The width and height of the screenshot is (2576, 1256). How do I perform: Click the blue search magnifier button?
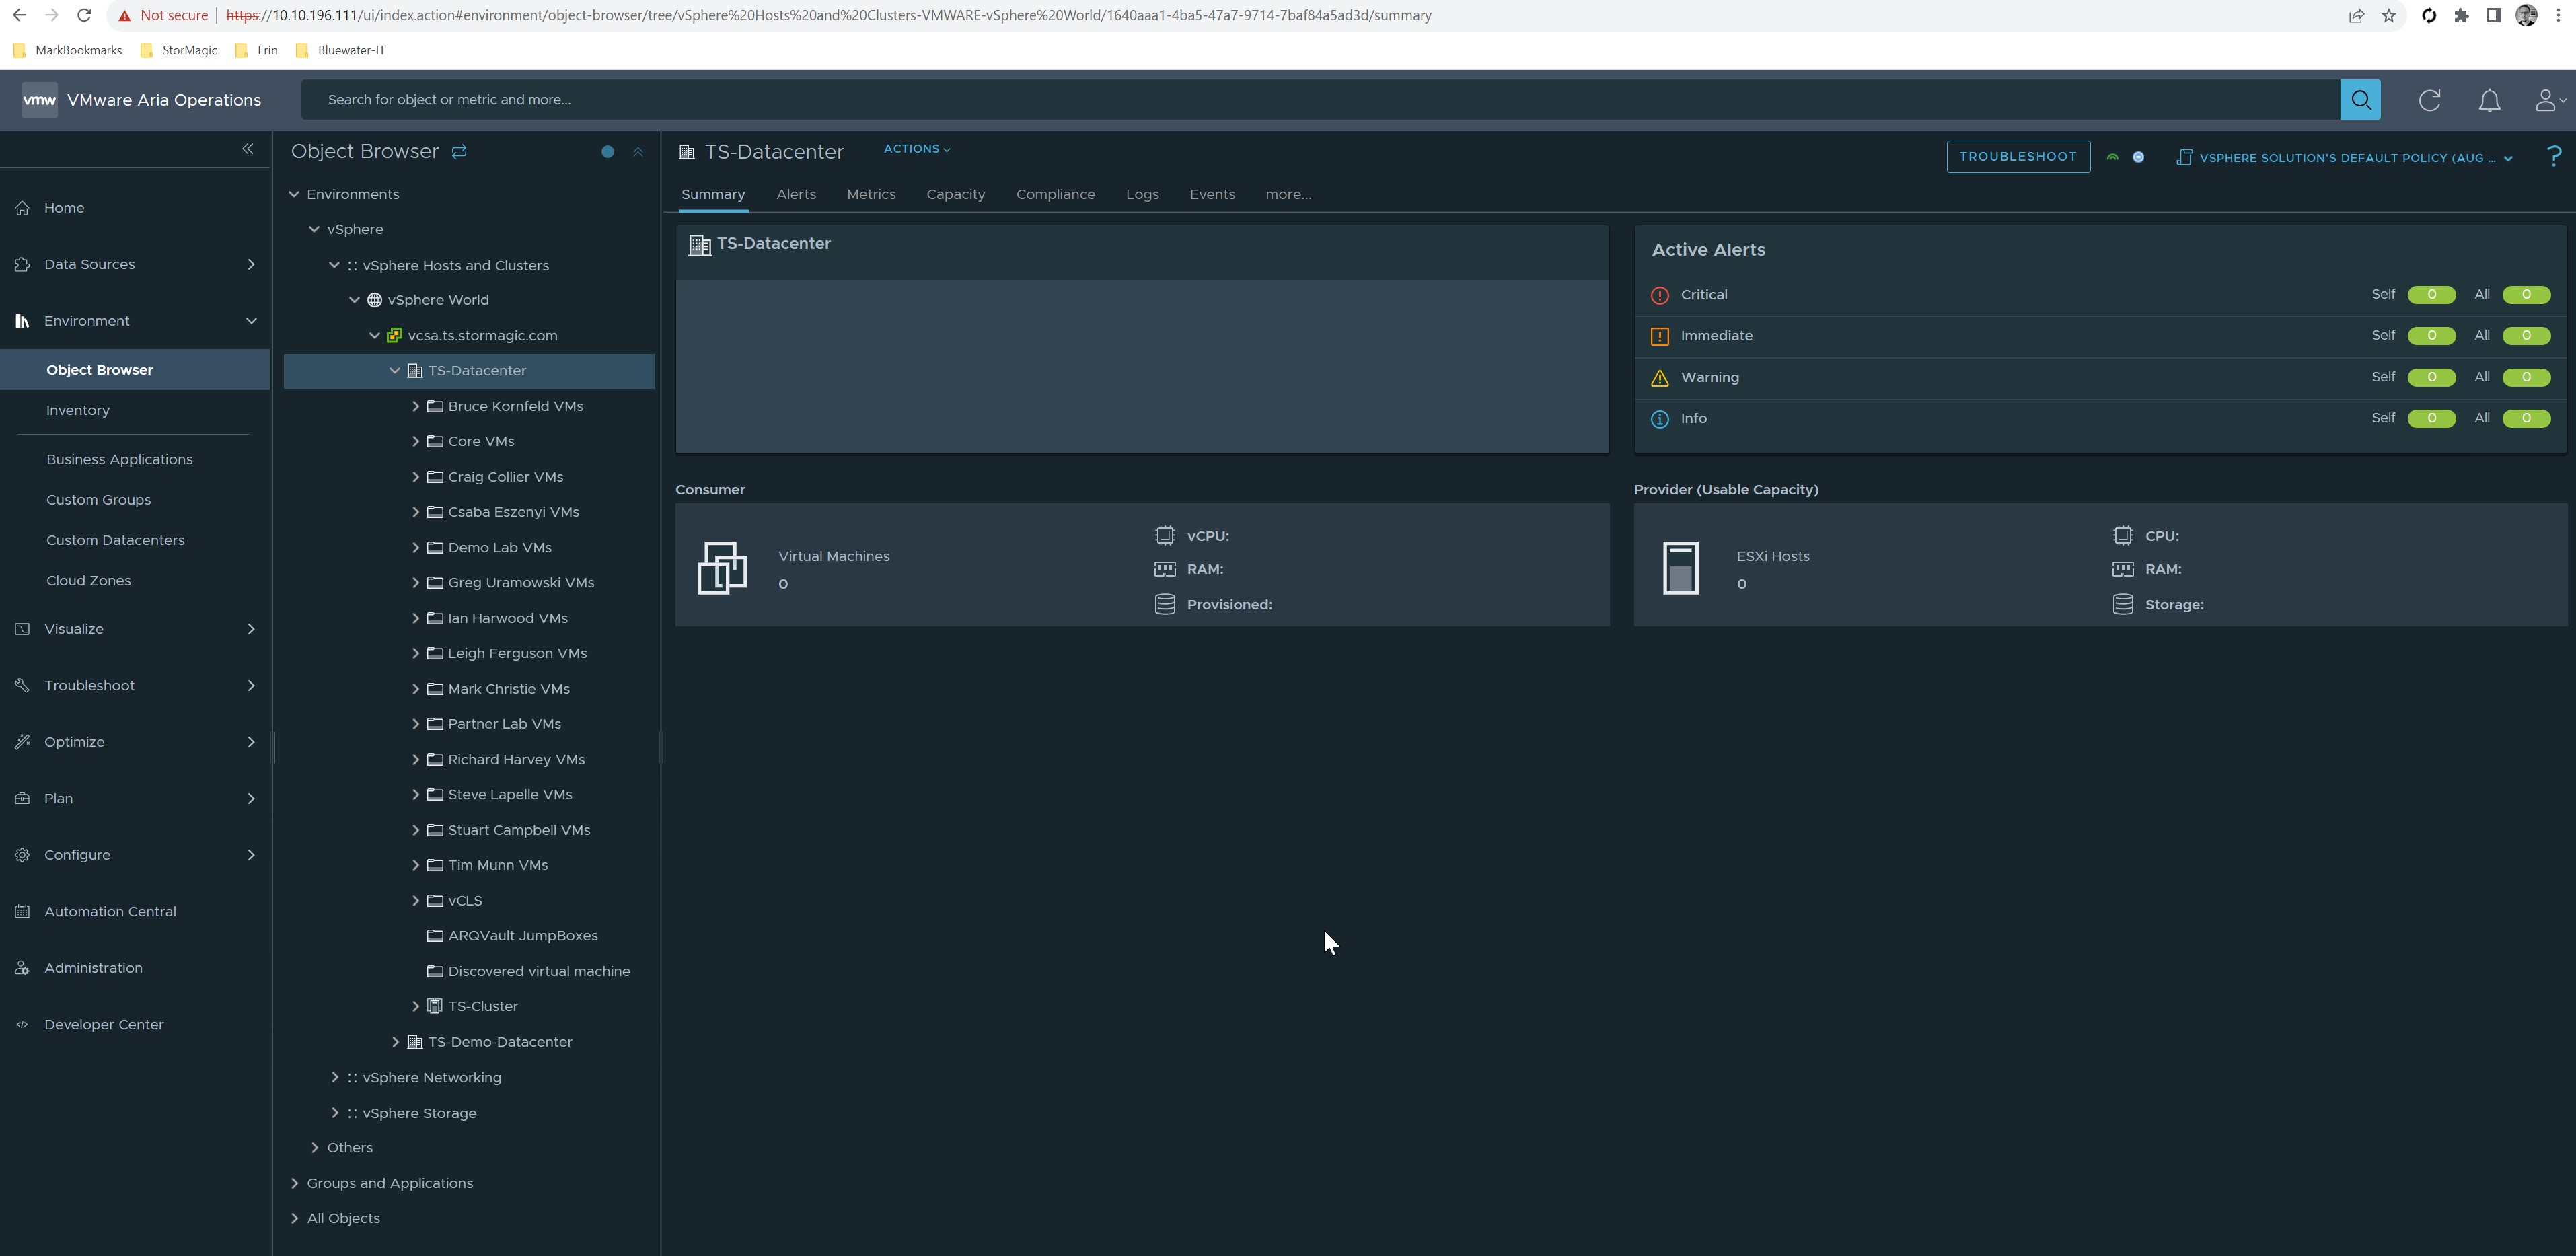click(2360, 100)
